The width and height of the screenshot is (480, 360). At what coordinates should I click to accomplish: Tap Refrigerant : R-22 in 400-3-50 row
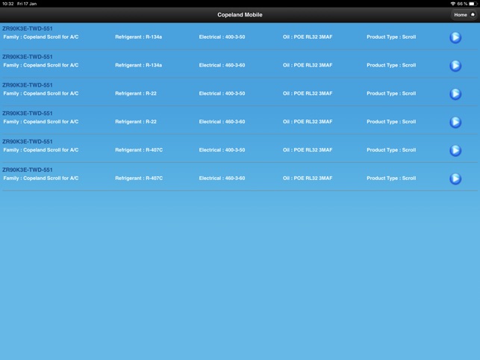136,93
